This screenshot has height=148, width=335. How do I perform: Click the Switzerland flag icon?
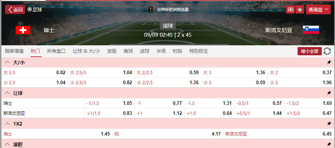click(23, 30)
